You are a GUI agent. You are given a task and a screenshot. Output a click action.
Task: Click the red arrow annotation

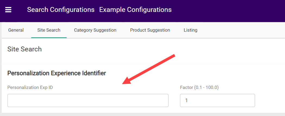[x=149, y=69]
